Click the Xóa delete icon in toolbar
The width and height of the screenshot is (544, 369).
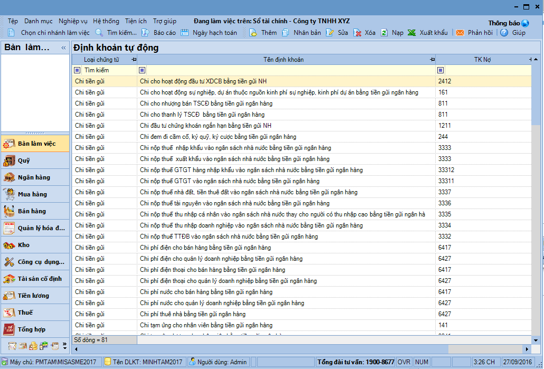[358, 33]
